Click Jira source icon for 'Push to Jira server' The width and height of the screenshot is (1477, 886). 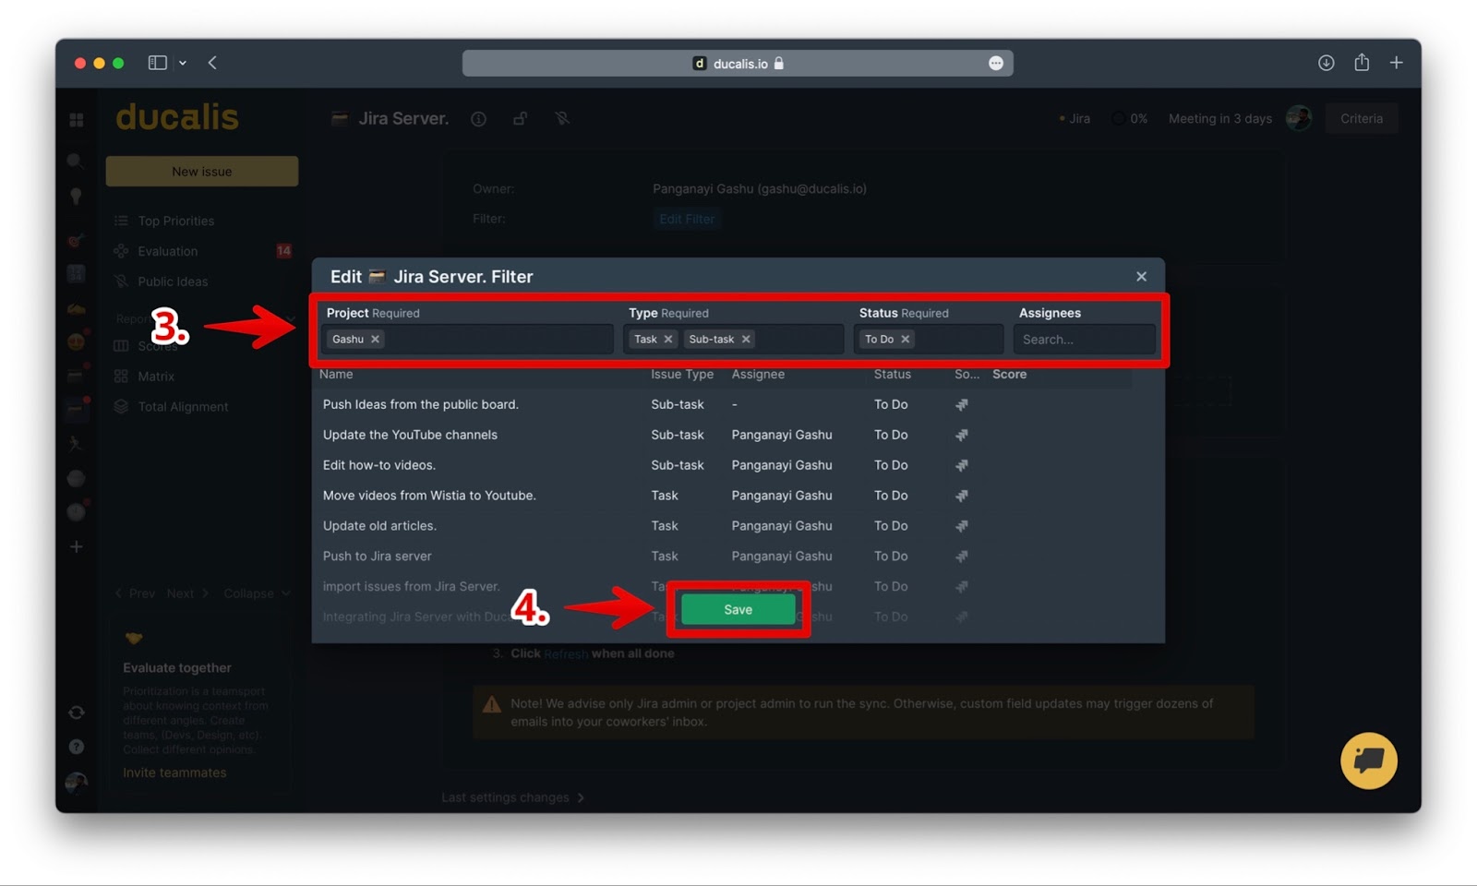(962, 557)
